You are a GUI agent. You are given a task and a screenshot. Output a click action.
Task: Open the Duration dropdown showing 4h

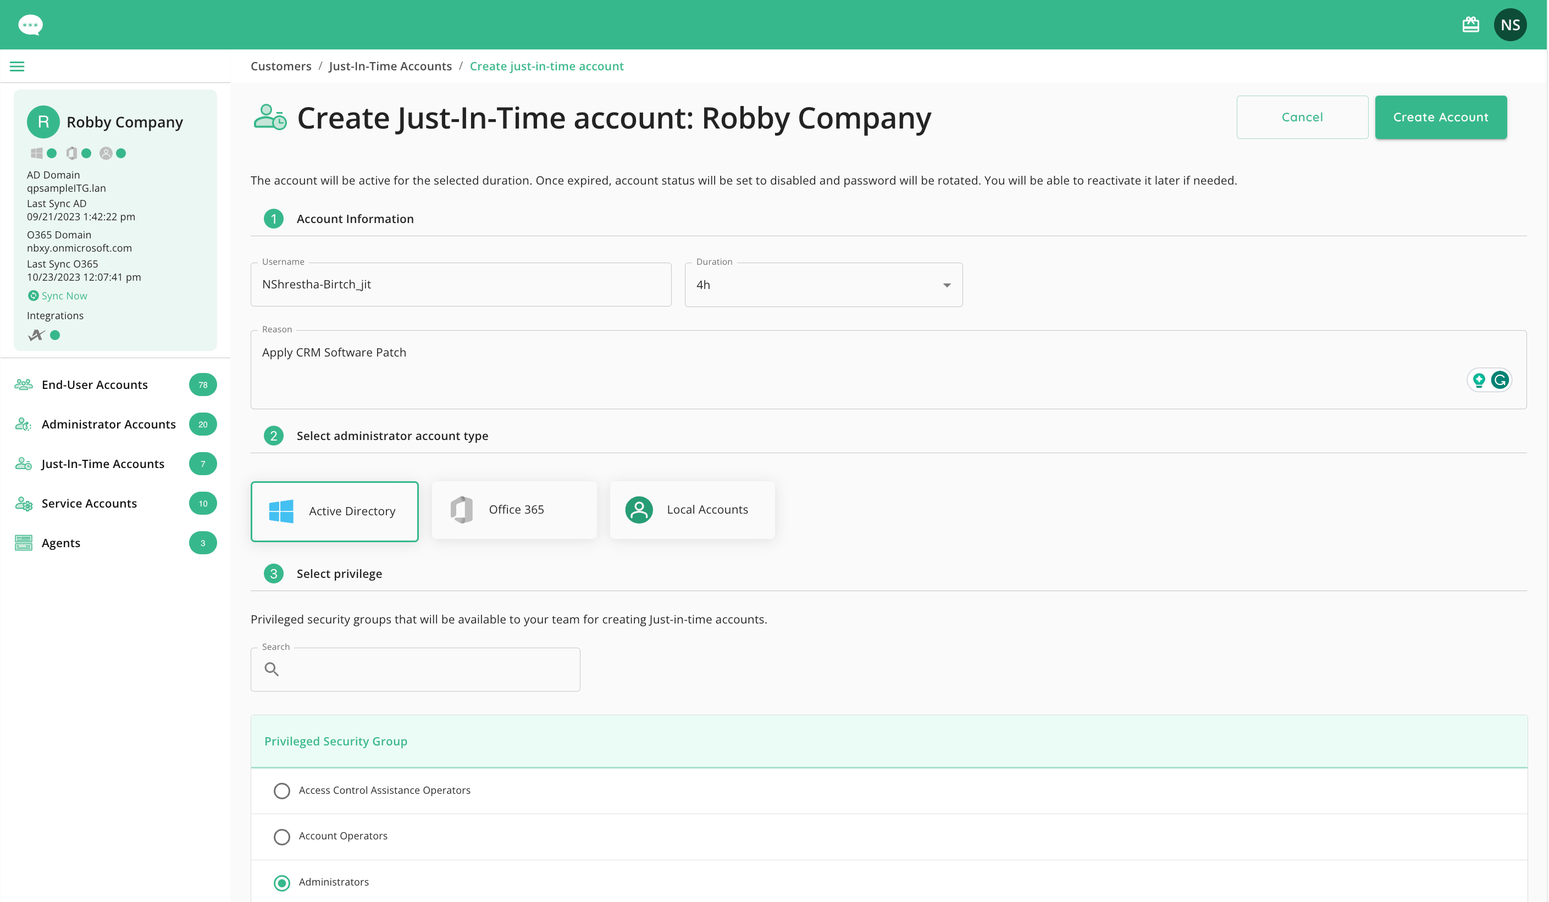(823, 285)
